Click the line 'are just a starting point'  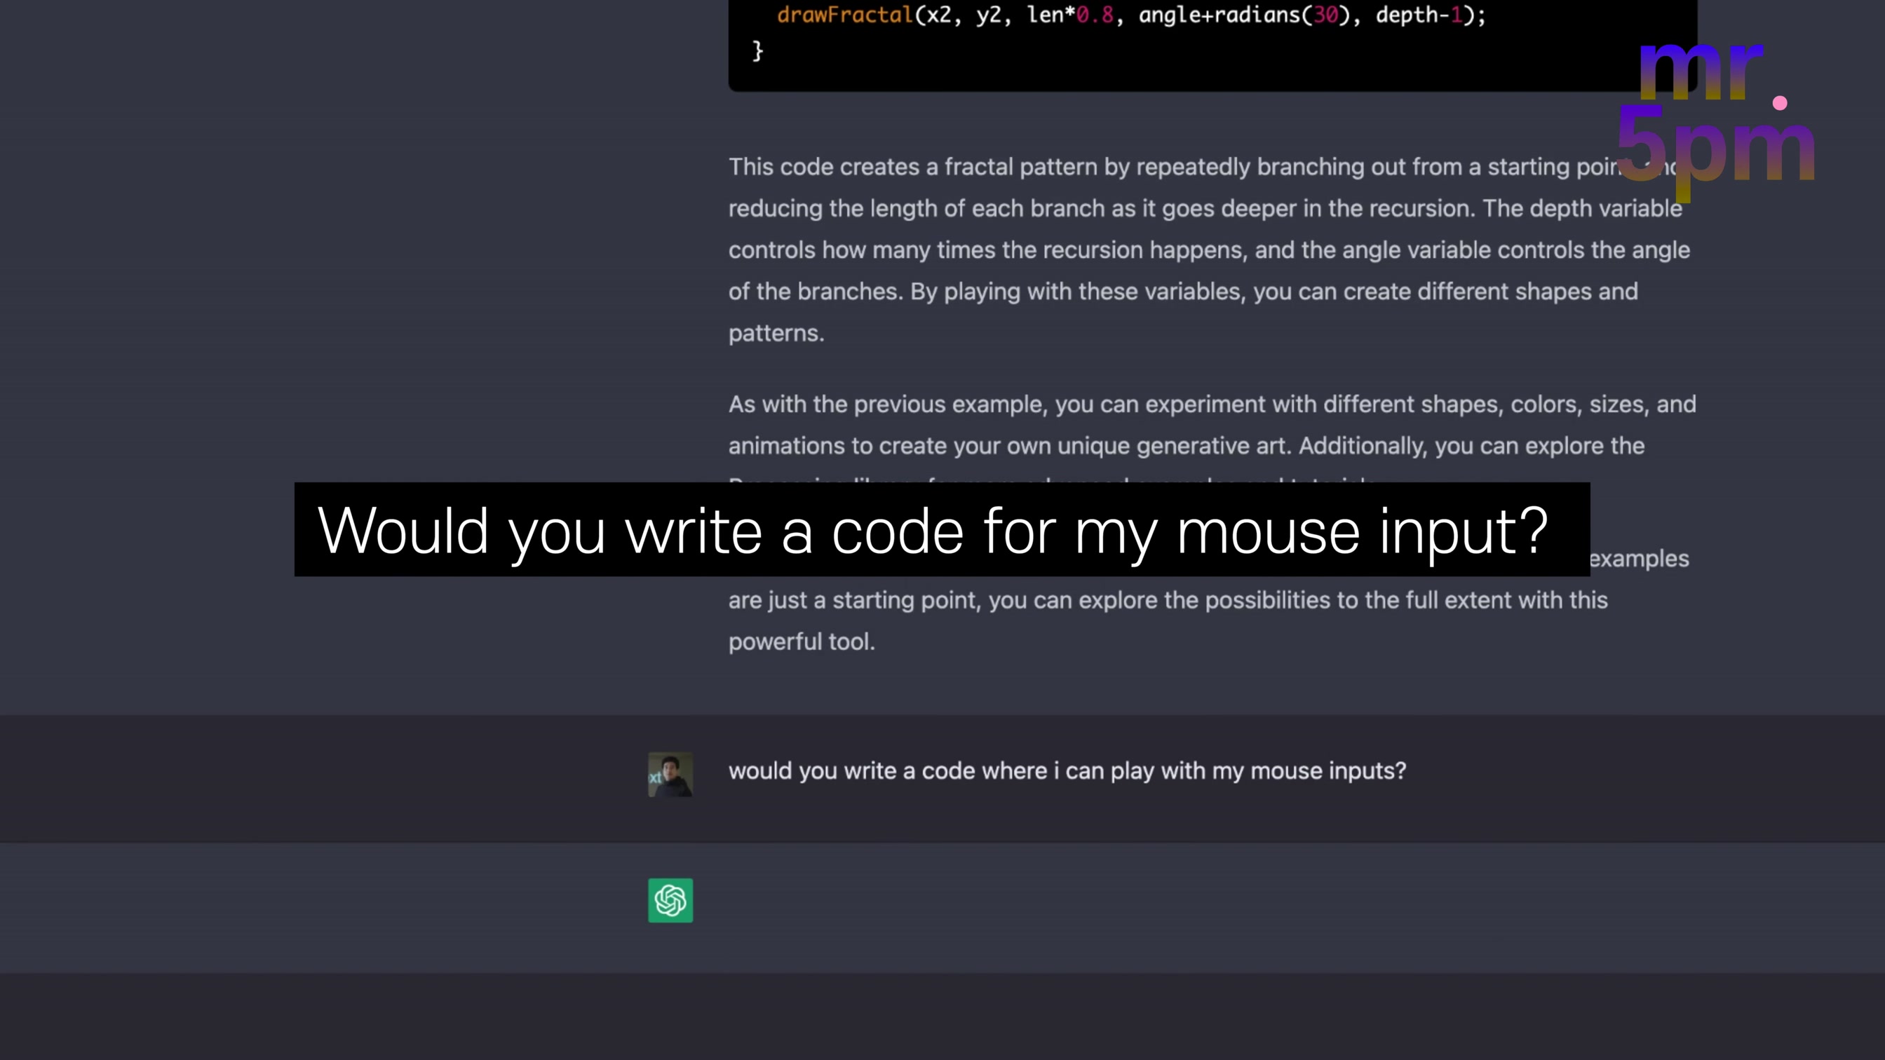1167,600
